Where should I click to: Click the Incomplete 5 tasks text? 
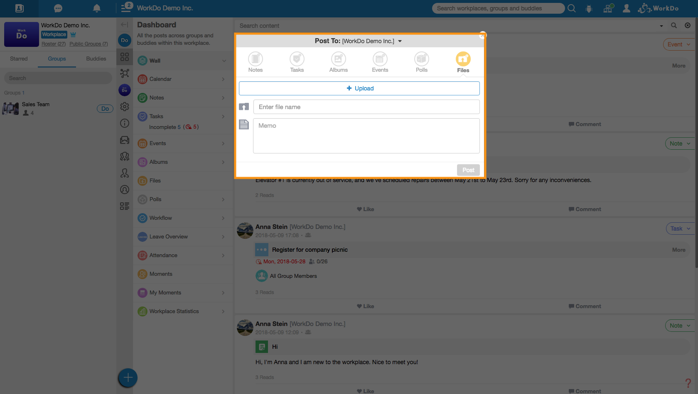point(165,127)
